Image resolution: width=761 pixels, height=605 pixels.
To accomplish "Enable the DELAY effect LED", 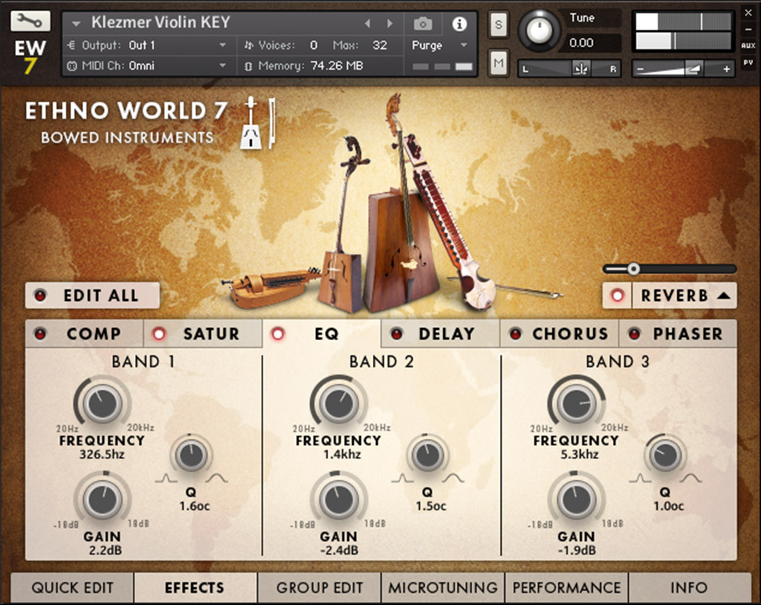I will [397, 334].
